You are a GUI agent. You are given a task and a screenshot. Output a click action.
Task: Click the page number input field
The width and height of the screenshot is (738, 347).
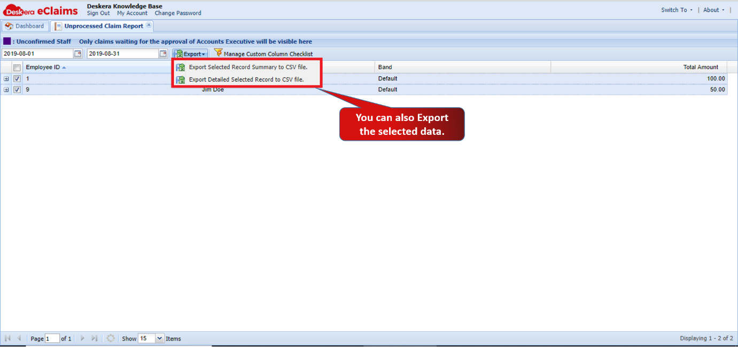[52, 338]
